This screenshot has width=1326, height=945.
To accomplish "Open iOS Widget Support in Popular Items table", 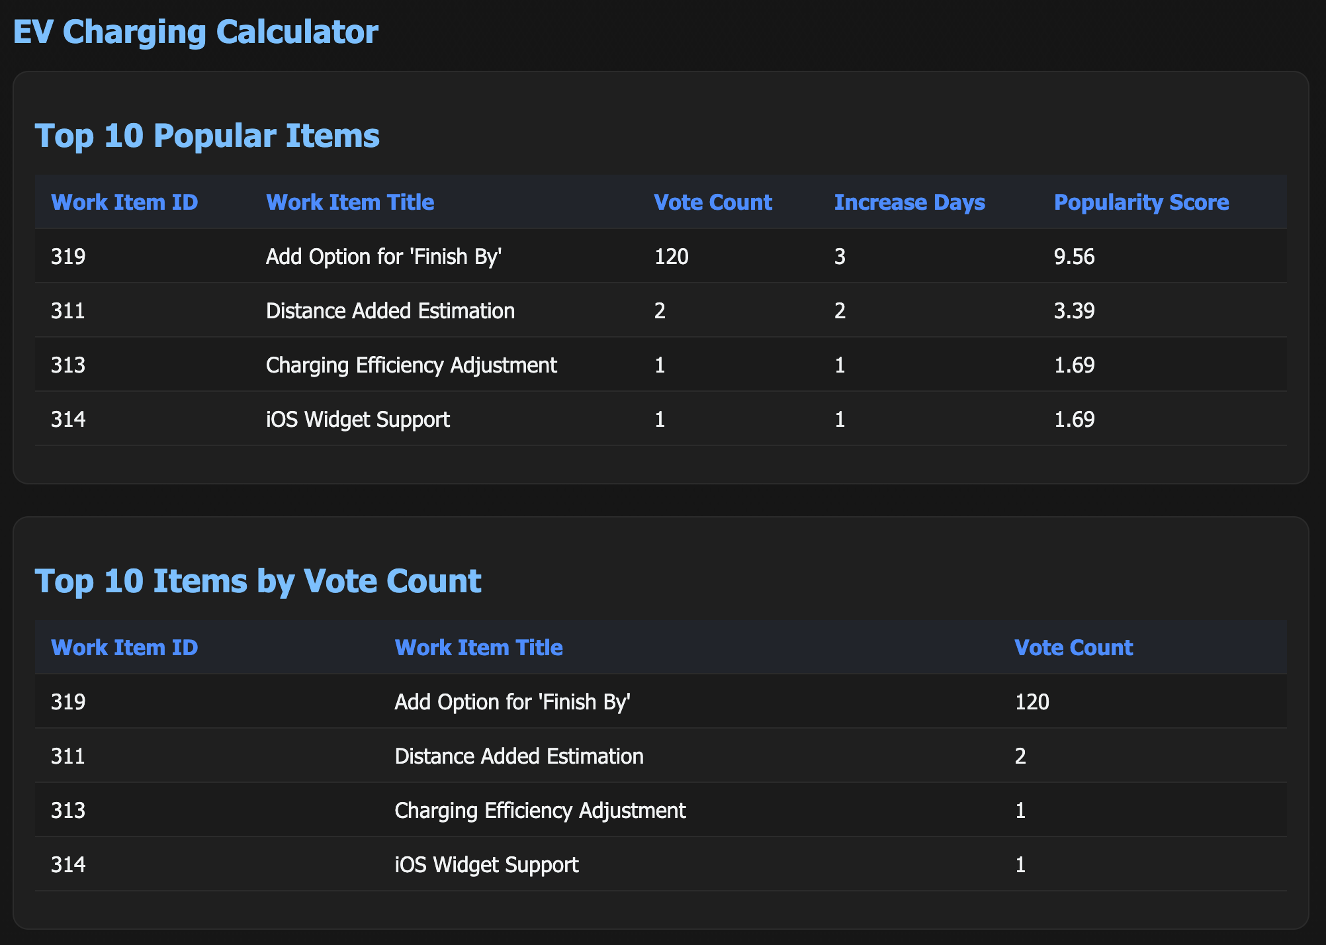I will (x=358, y=420).
